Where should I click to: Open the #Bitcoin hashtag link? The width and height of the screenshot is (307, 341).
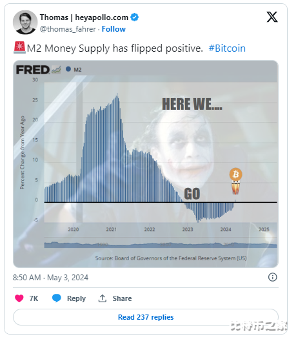point(227,48)
